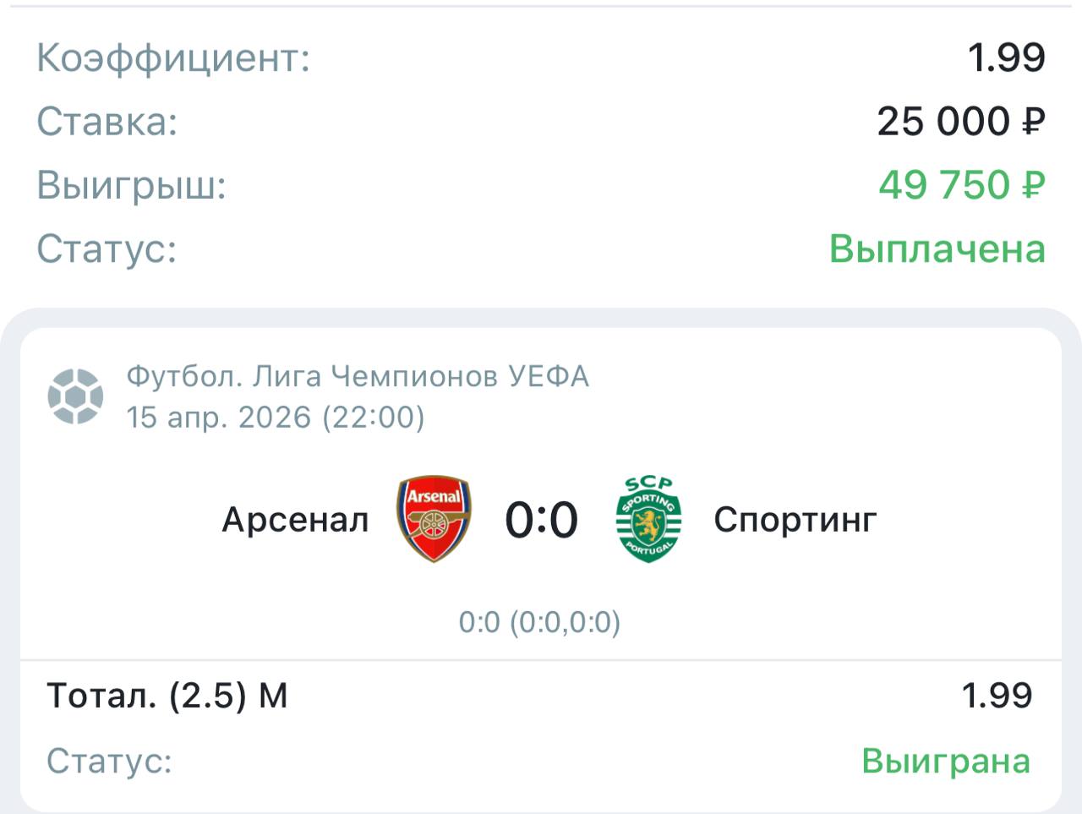Click the Ставка label

point(107,122)
